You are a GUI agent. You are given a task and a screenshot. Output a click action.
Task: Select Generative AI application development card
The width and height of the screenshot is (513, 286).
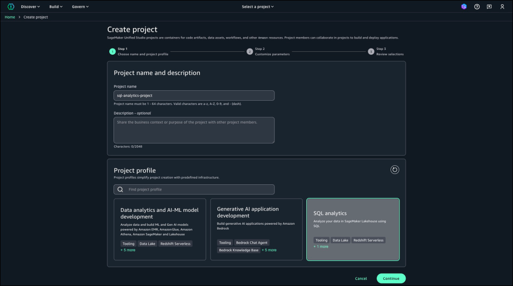pos(256,229)
